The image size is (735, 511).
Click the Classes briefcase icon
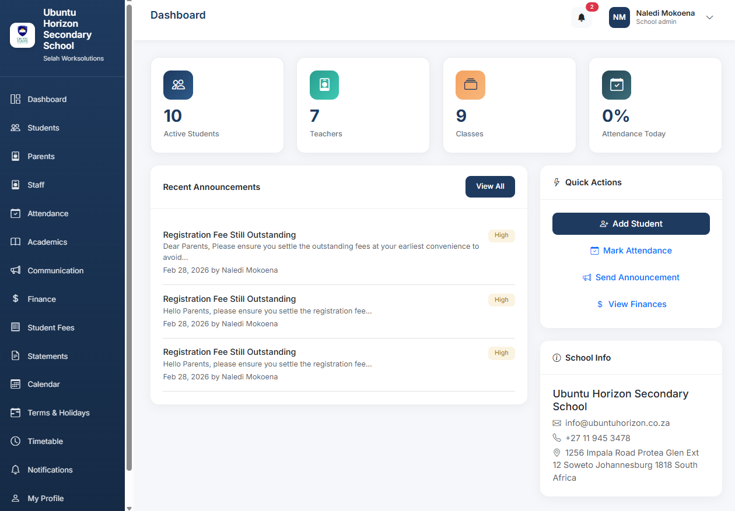coord(470,85)
